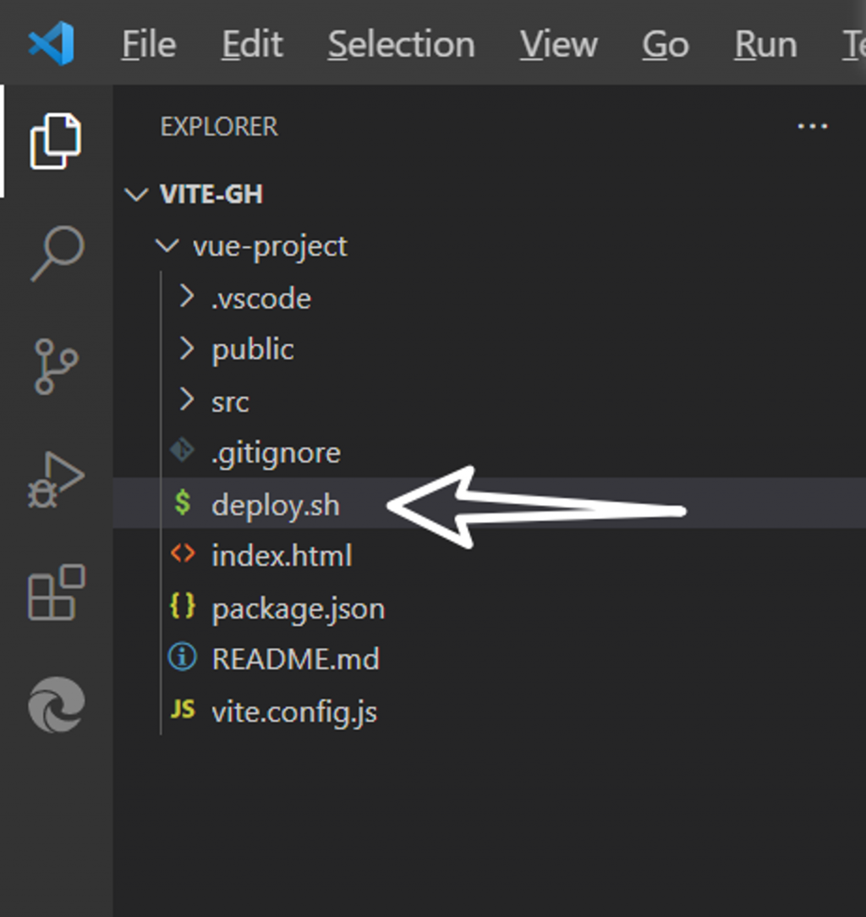Open the Selection menu

pyautogui.click(x=401, y=44)
